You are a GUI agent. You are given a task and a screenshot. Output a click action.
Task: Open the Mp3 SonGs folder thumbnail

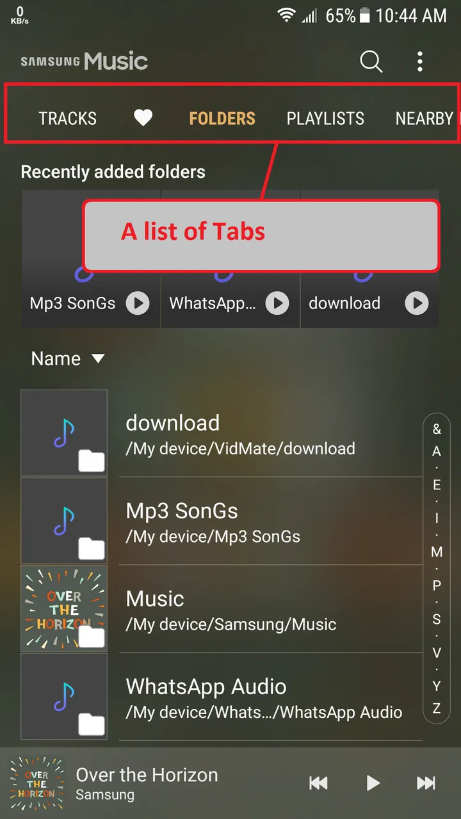coord(64,521)
